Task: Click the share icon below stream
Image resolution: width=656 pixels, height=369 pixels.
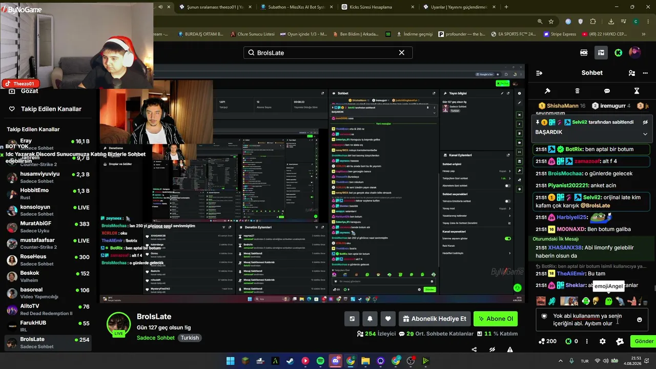Action: tap(474, 350)
